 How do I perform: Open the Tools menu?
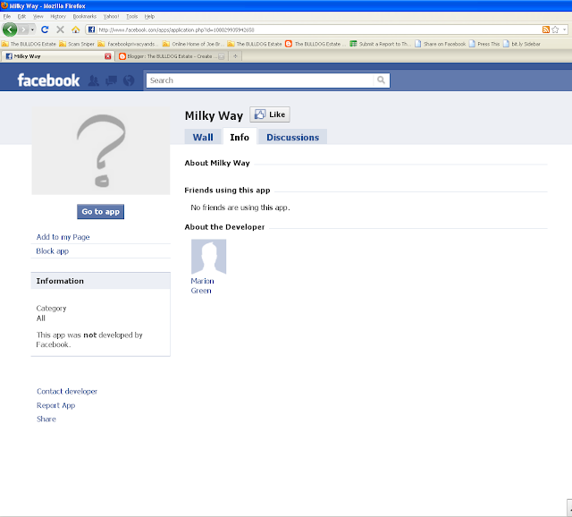(131, 16)
